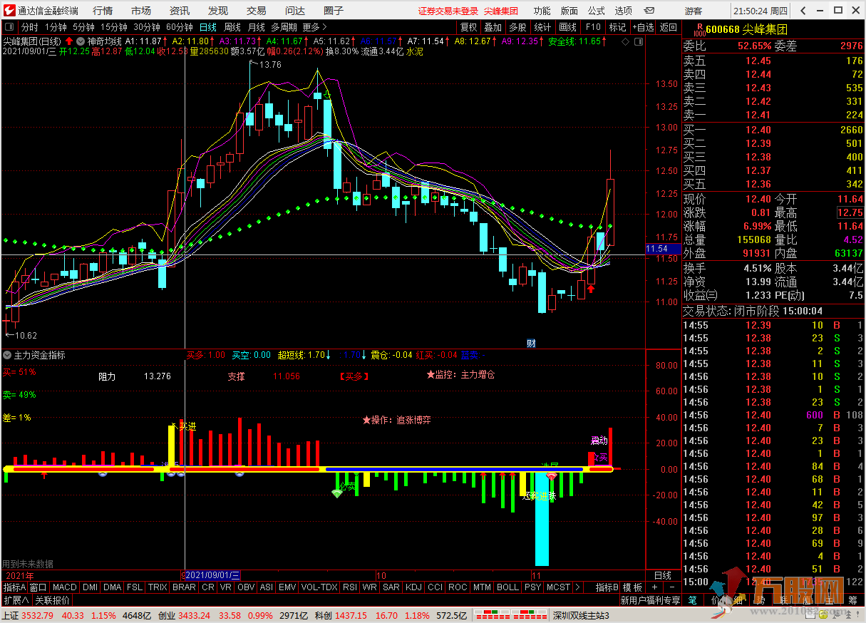Screen dimensions: 866x623
Task: Click the green diamond 必卖 signal marker
Action: [337, 493]
